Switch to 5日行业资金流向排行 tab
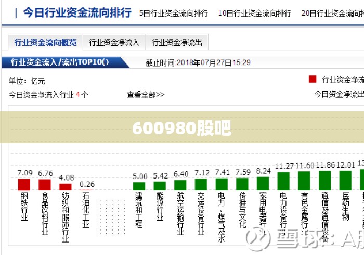This screenshot has width=364, height=255. pyautogui.click(x=173, y=13)
